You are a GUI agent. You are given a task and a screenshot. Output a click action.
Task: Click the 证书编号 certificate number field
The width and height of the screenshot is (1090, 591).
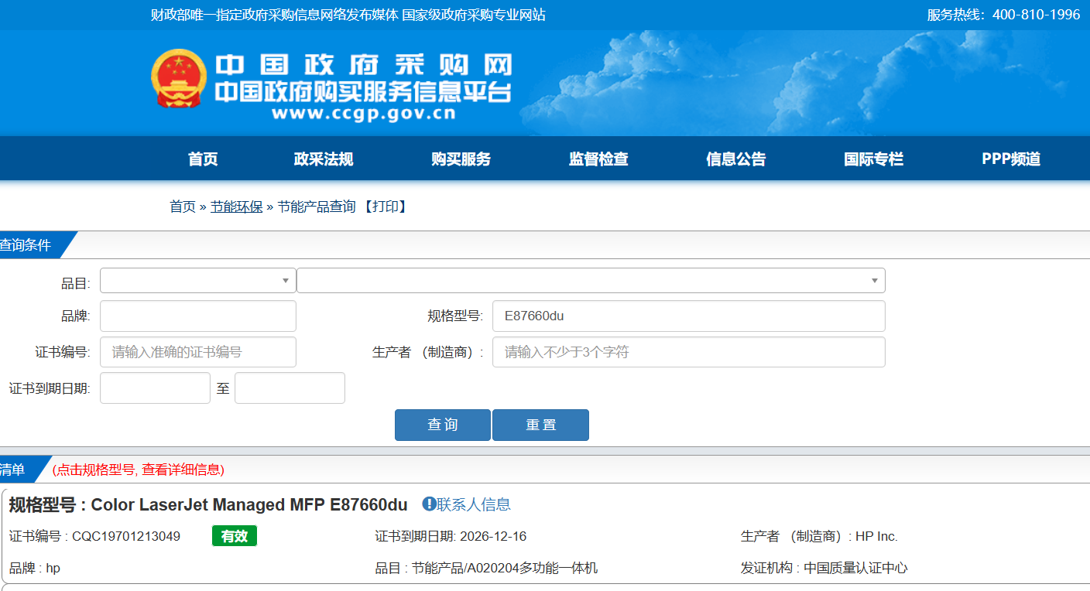(197, 352)
